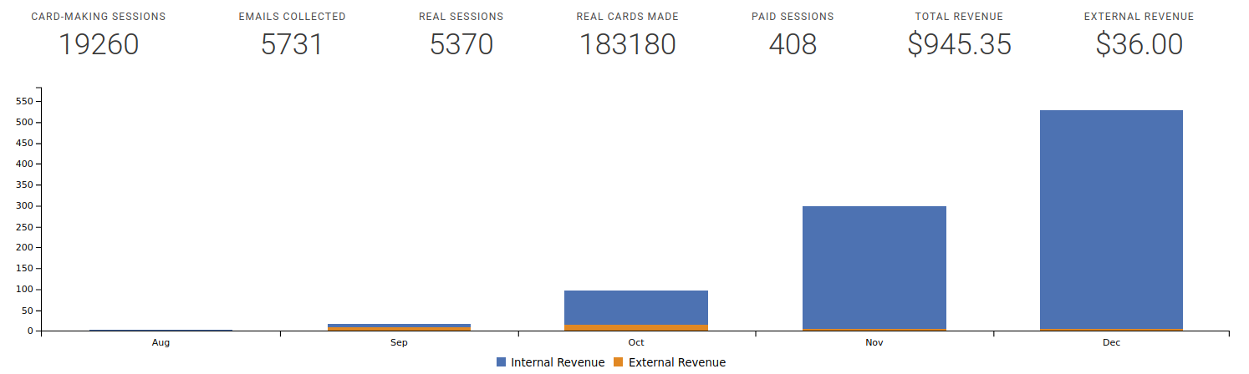This screenshot has width=1249, height=374.
Task: Select November's blue Internal Revenue bar
Action: (874, 267)
